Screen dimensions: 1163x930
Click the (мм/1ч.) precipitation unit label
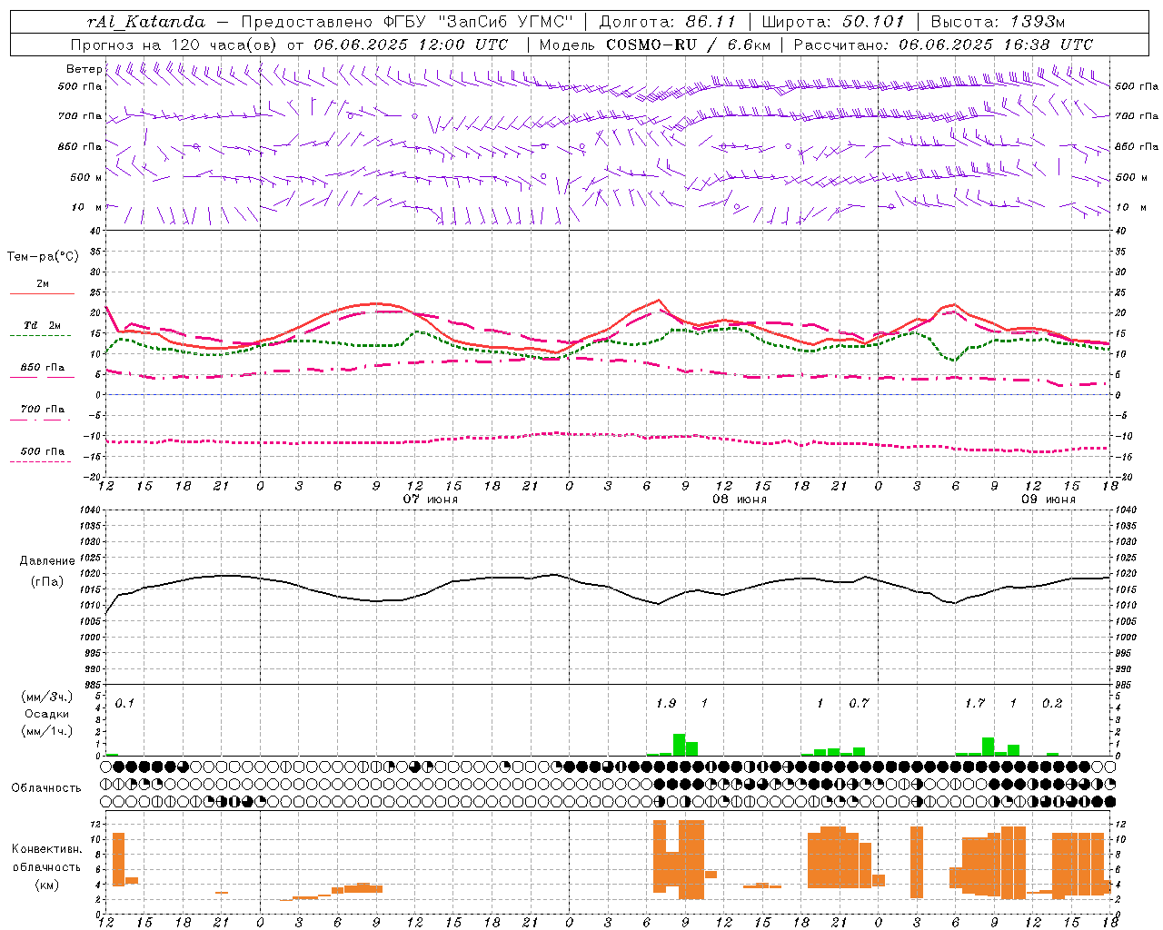point(46,731)
